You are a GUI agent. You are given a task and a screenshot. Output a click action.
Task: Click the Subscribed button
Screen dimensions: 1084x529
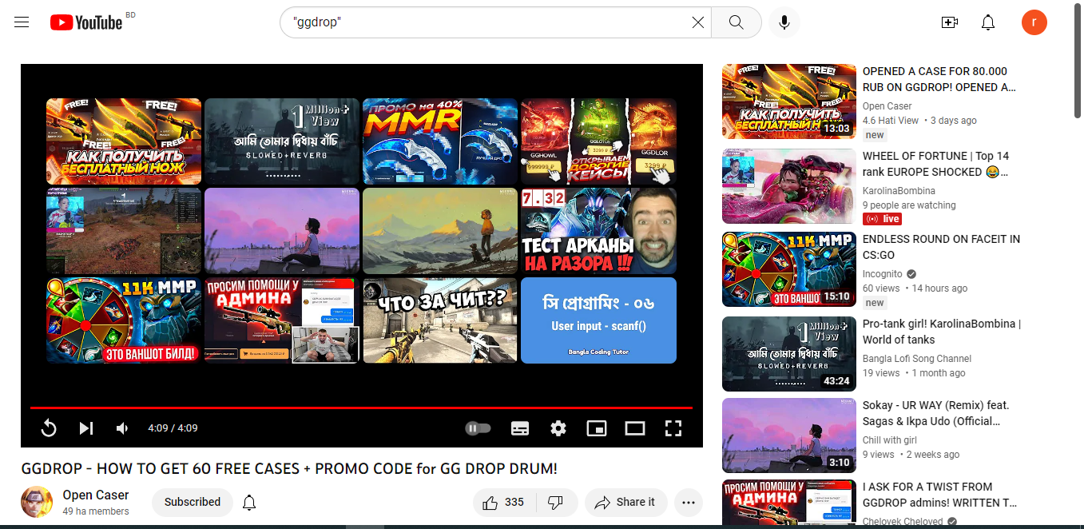(193, 502)
